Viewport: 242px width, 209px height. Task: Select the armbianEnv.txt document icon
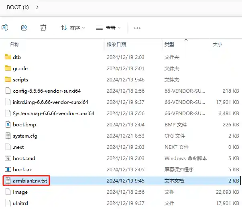tap(8, 181)
